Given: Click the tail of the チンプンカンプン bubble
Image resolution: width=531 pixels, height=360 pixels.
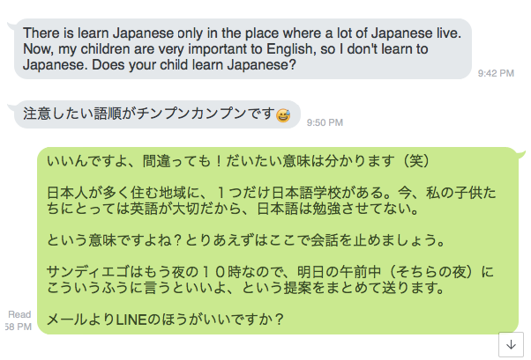Looking at the screenshot, I should (x=11, y=107).
